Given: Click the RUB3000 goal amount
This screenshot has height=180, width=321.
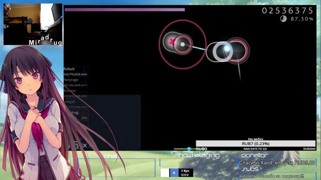Looking at the screenshot, I should tap(309, 149).
